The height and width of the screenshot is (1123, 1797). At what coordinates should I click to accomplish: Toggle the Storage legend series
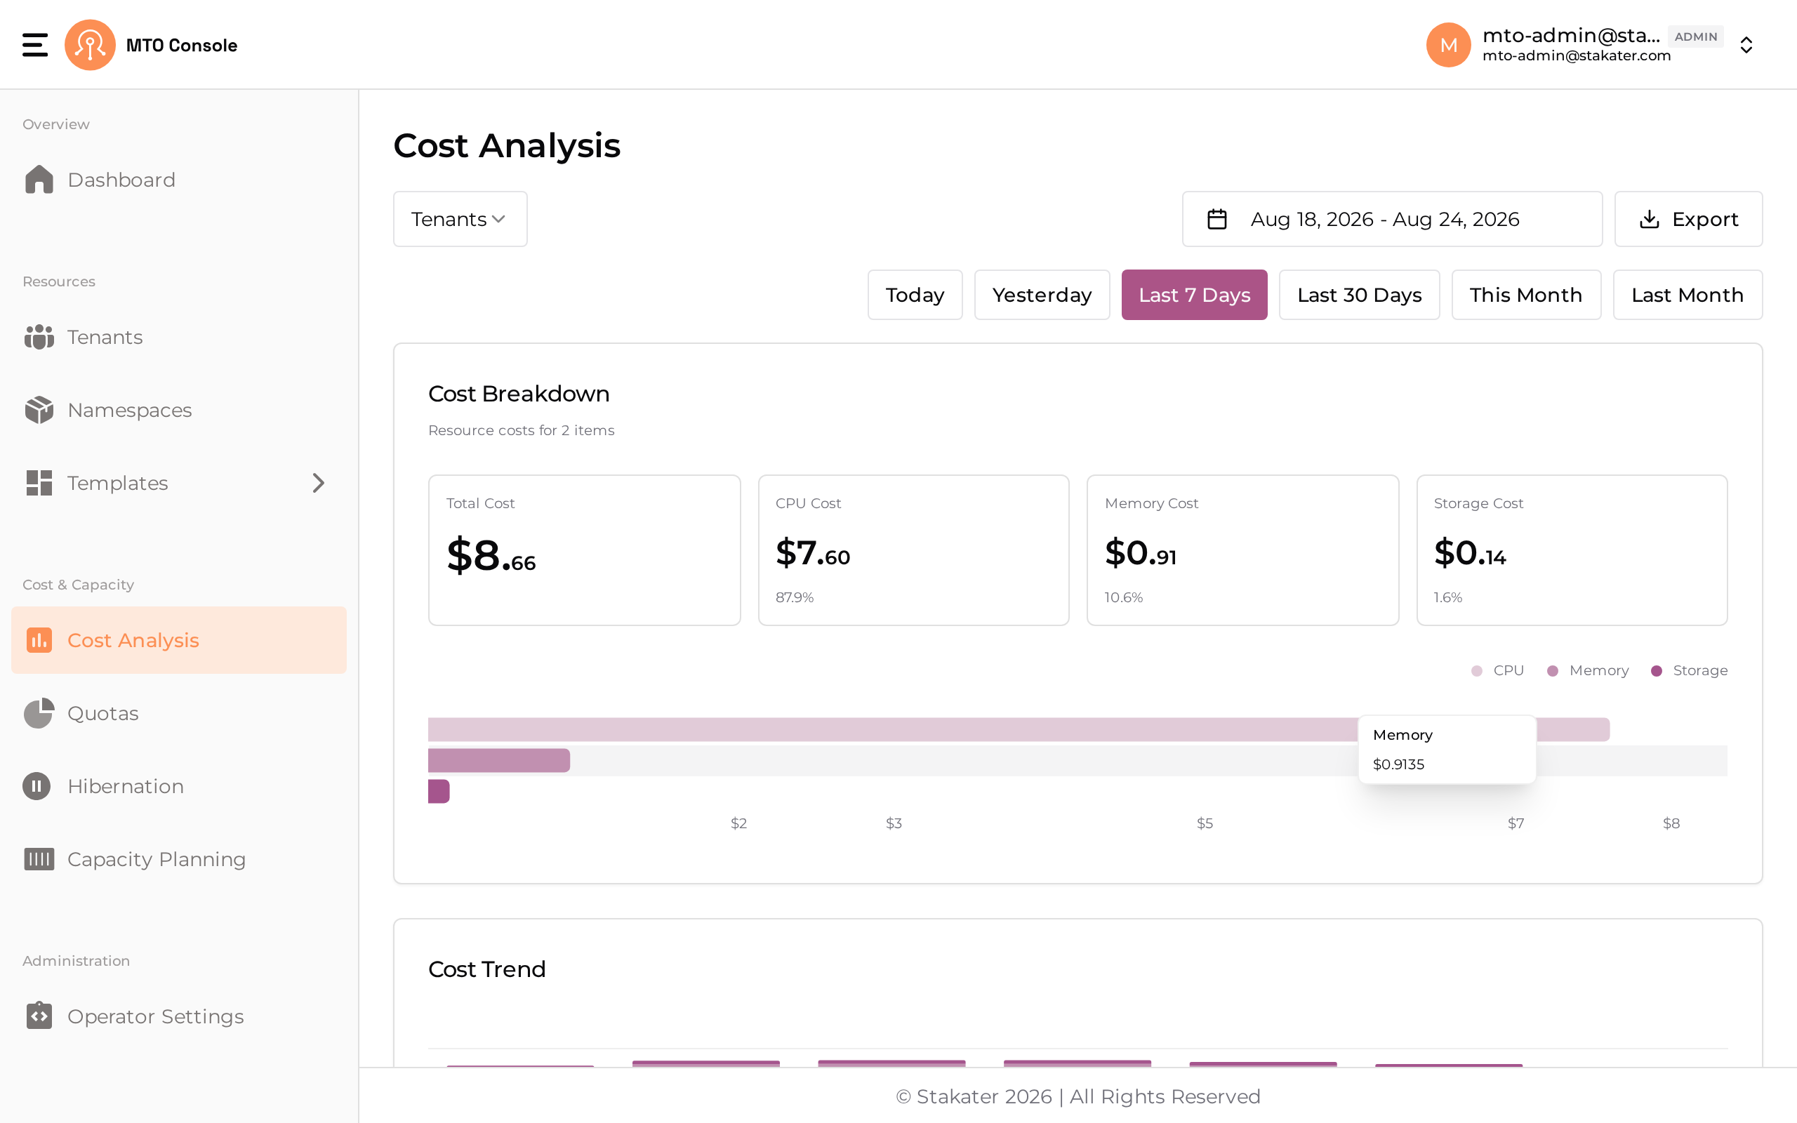tap(1690, 671)
